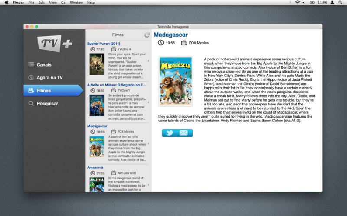Open the Edit menu
The image size is (347, 216).
coord(41,3)
